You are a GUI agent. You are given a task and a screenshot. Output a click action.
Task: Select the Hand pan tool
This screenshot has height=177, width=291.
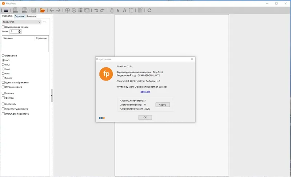point(112,11)
